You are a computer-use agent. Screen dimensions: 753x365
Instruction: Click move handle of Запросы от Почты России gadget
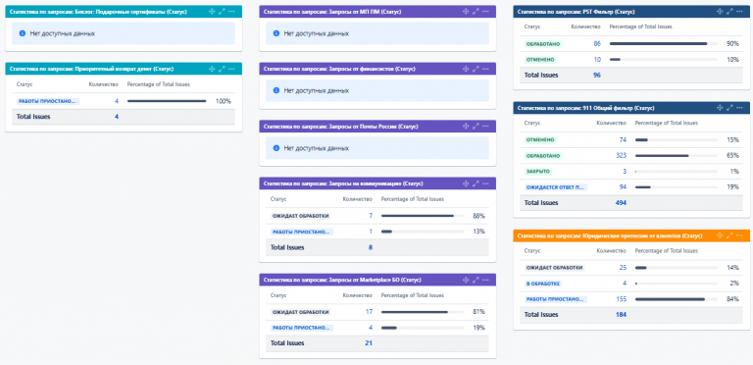(x=466, y=126)
